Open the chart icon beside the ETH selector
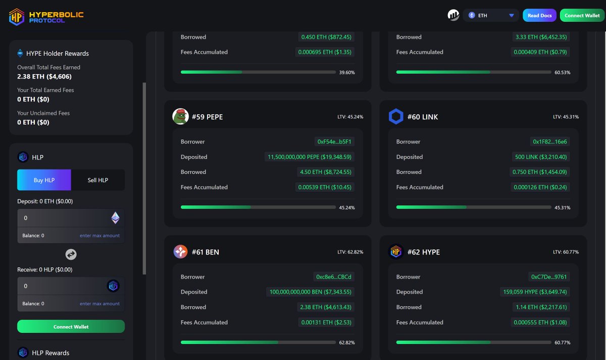The height and width of the screenshot is (360, 606). 453,15
